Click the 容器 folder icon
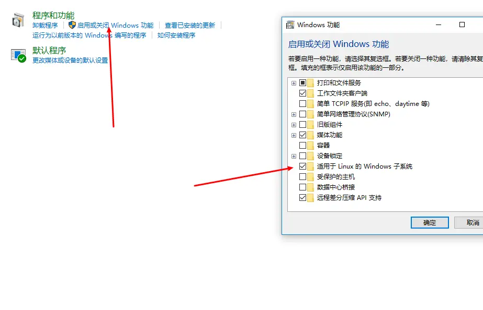 coord(310,146)
